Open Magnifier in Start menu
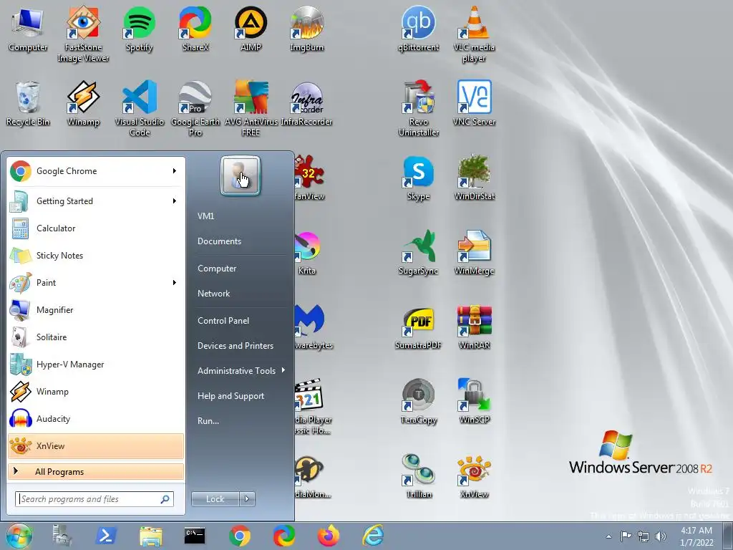Image resolution: width=733 pixels, height=550 pixels. (96, 309)
